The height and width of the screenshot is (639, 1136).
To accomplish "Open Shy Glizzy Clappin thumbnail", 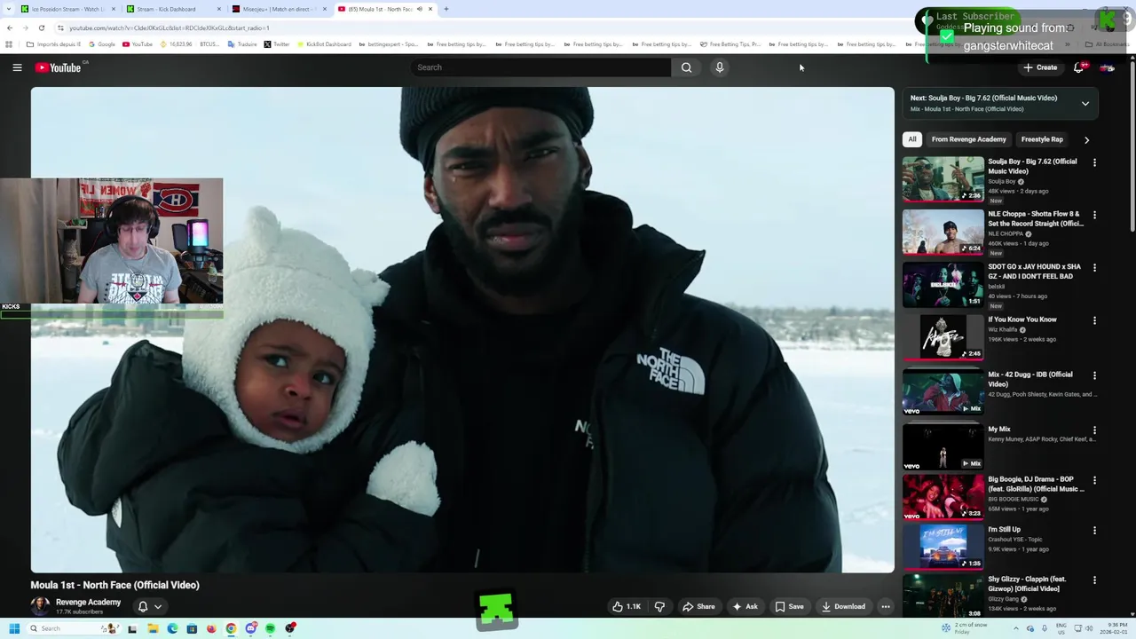I will click(943, 596).
